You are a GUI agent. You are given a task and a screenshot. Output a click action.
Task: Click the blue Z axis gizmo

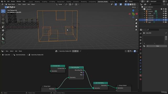[x=133, y=10]
